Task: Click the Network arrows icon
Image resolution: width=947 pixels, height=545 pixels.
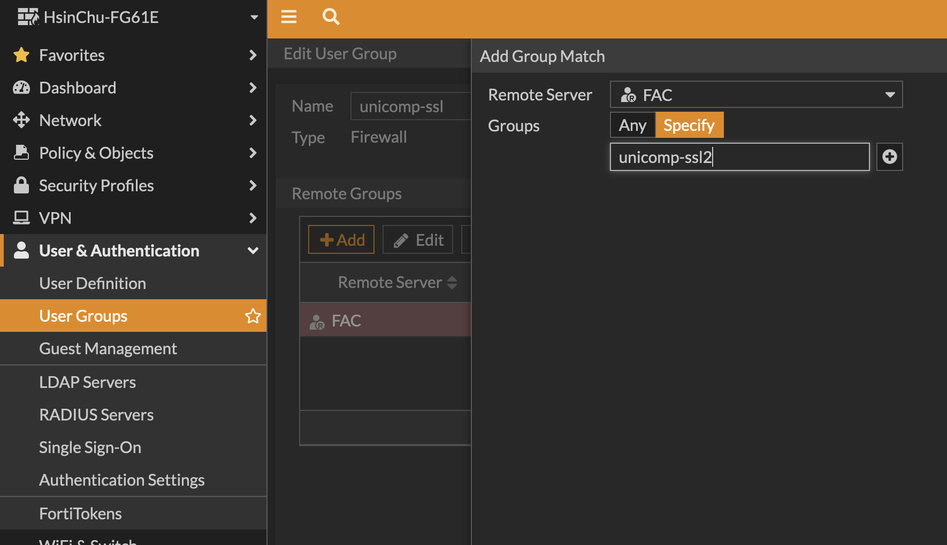Action: pos(21,120)
